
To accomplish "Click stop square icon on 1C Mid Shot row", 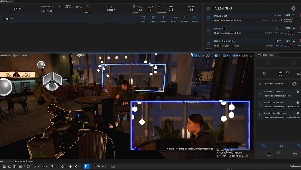I will (x=294, y=15).
